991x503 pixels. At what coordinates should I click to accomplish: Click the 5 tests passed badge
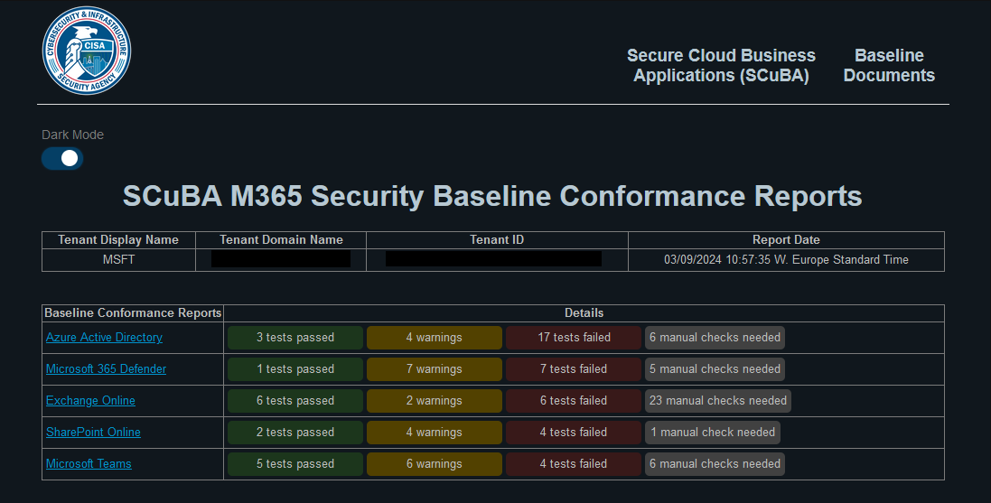295,464
